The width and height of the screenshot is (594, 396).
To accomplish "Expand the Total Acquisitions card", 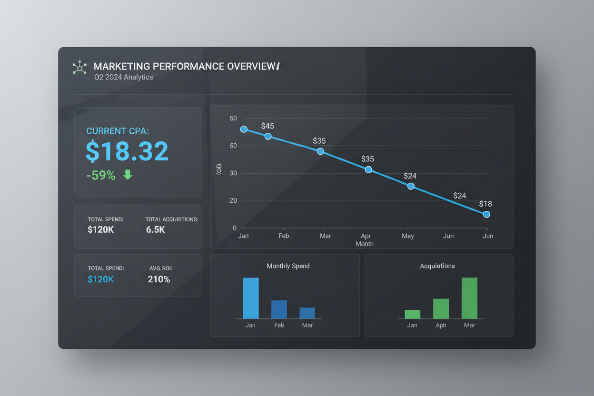I will (x=171, y=226).
